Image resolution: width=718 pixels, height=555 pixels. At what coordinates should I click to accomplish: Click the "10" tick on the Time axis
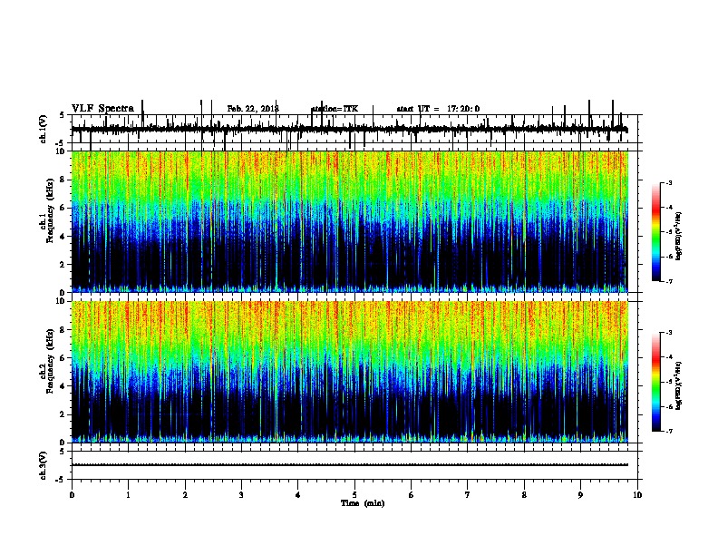point(637,495)
